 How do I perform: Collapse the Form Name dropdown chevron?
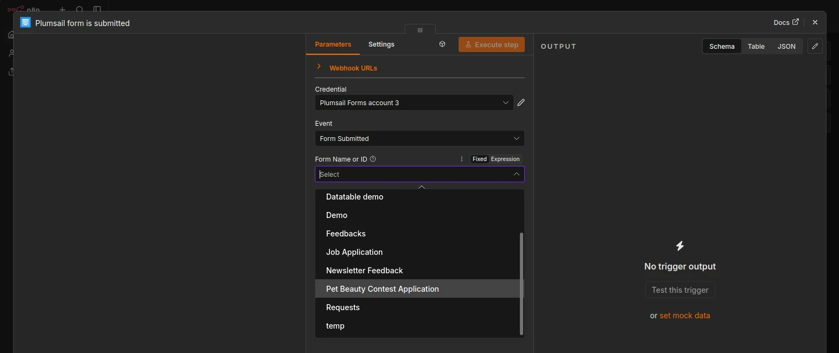[x=517, y=174]
